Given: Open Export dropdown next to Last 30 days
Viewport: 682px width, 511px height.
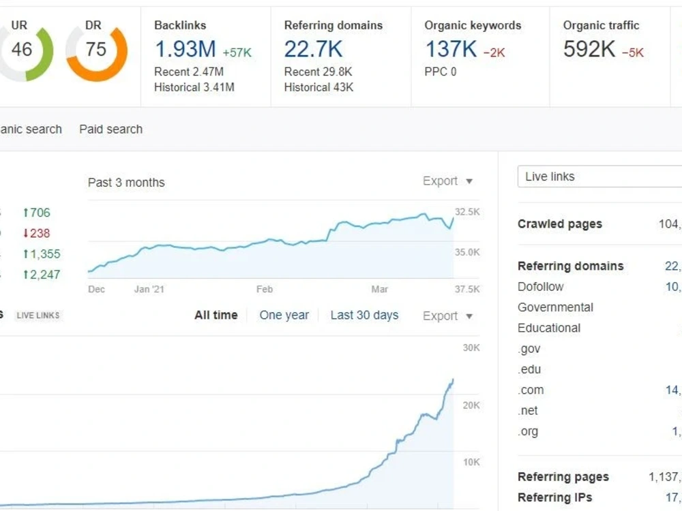Looking at the screenshot, I should pos(447,316).
